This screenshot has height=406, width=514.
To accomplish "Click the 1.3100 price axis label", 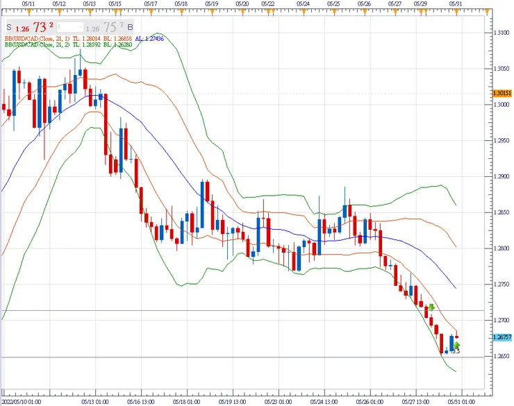I will (501, 33).
